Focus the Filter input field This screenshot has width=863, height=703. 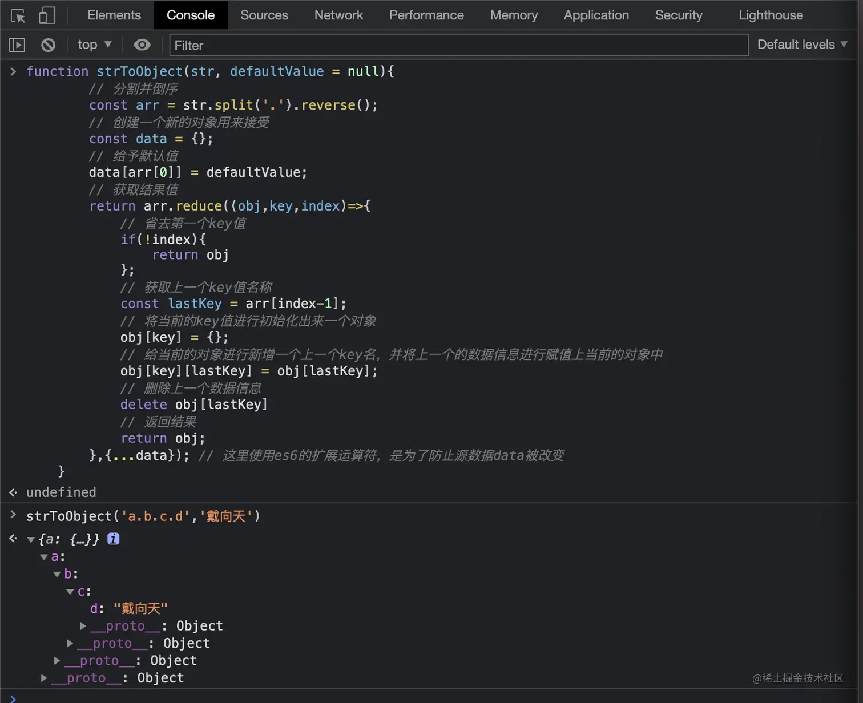pyautogui.click(x=459, y=45)
